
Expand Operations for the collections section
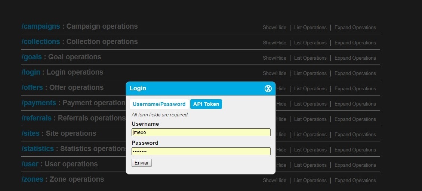[x=355, y=43]
